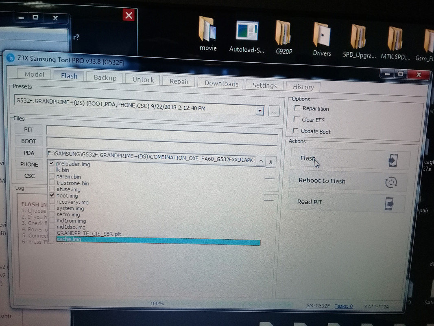Check recovery.img in file list
The image size is (434, 326).
point(52,202)
